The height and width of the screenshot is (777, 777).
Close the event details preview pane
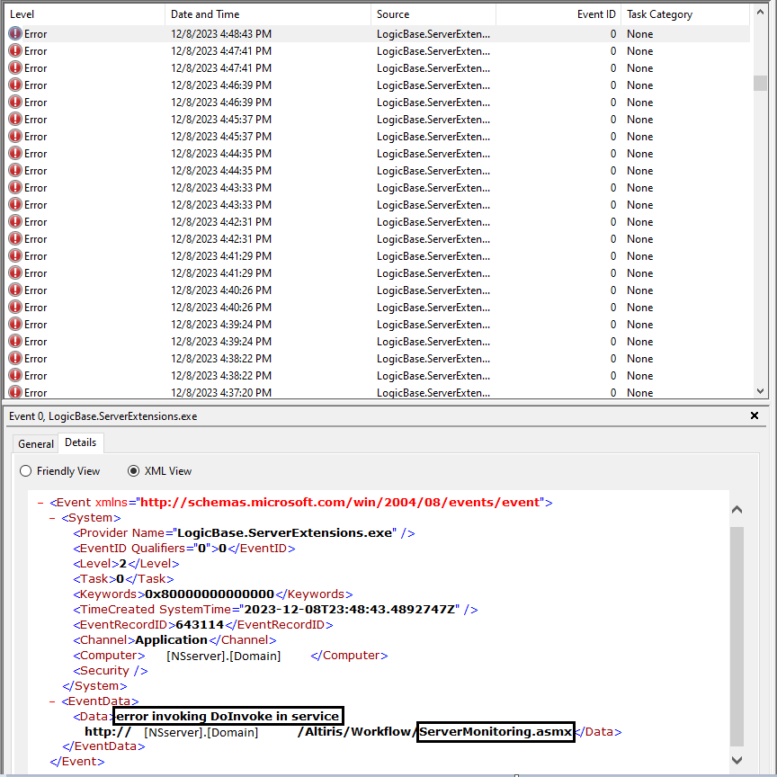[754, 416]
